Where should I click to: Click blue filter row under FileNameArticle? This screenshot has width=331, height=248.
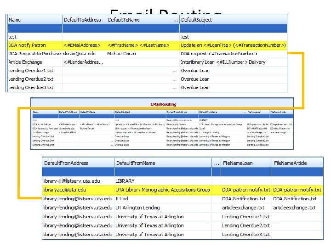(297, 172)
